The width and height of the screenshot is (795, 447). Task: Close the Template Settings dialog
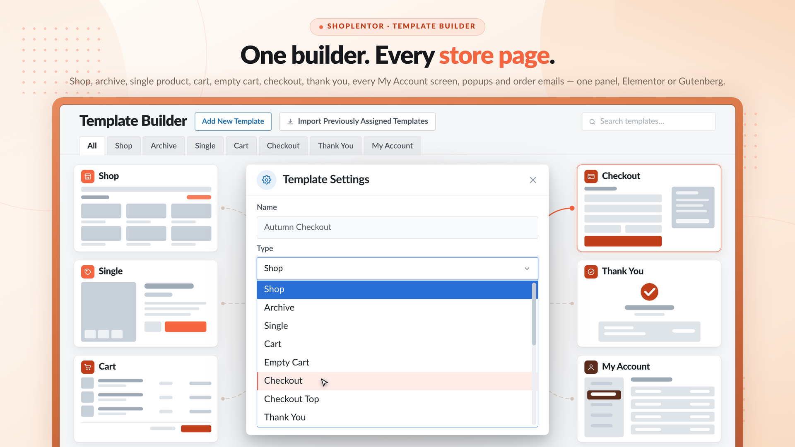coord(533,180)
